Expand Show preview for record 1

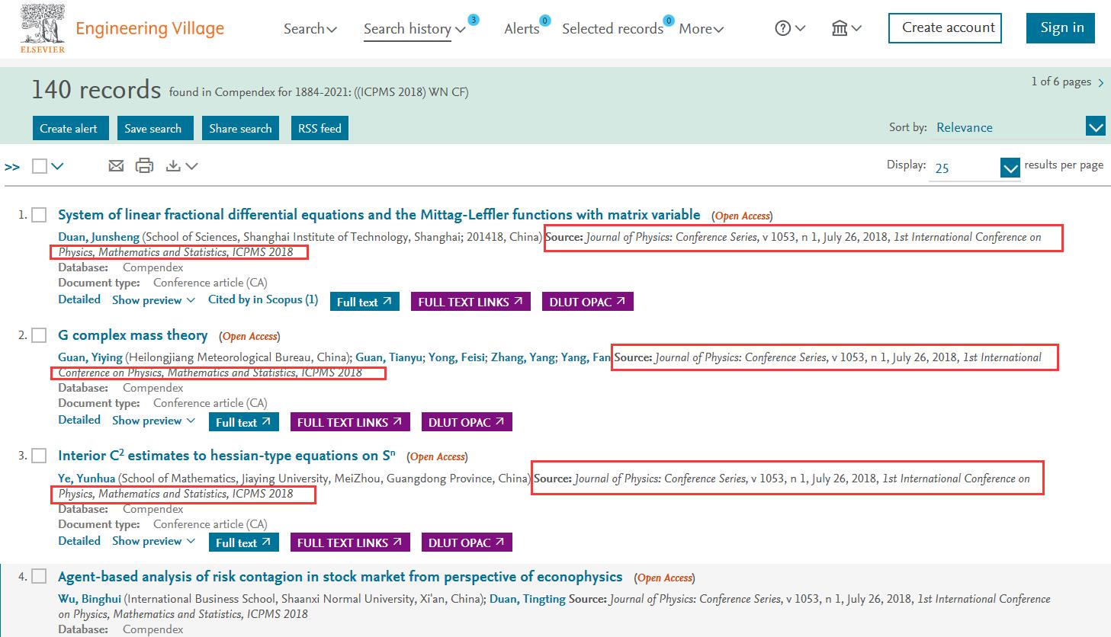tap(153, 300)
